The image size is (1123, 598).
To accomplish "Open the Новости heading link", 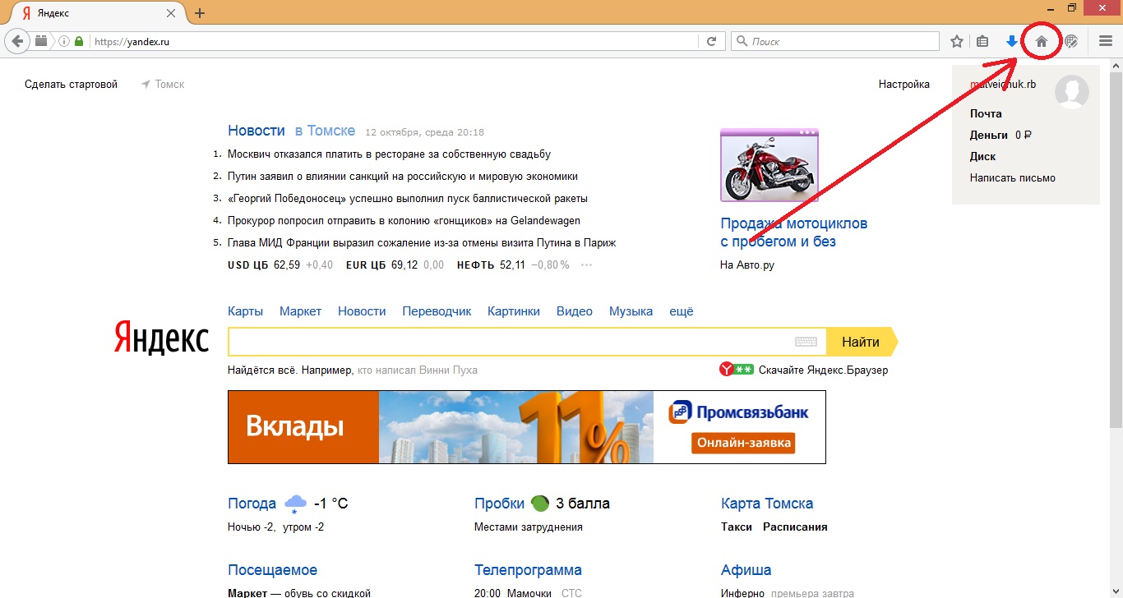I will 256,131.
